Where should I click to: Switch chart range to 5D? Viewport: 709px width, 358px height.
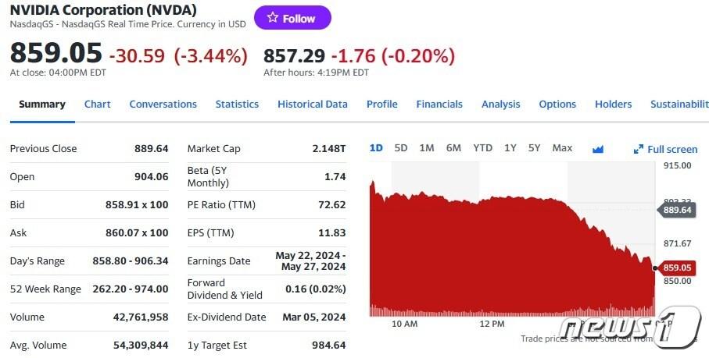point(401,148)
